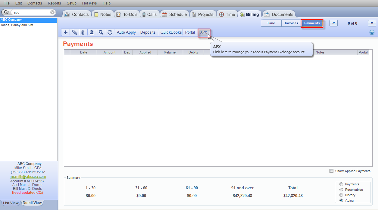Clear the search box with the X icon
The width and height of the screenshot is (378, 210).
click(x=52, y=12)
